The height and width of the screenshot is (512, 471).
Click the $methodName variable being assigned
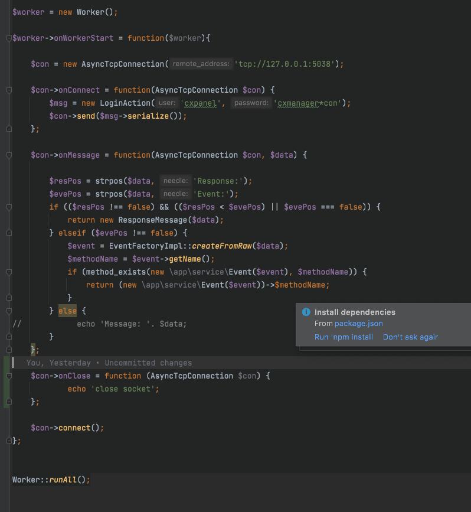pyautogui.click(x=93, y=259)
